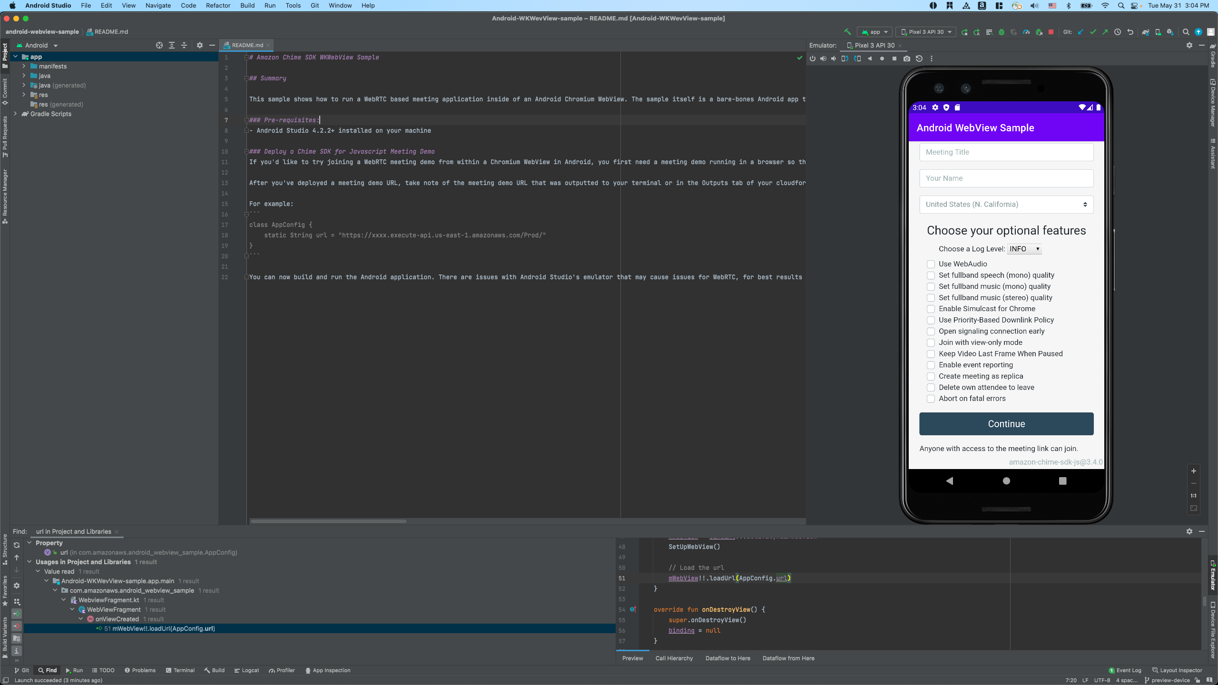1218x685 pixels.
Task: Expand Gradle Scripts in the project tree
Action: [x=15, y=114]
